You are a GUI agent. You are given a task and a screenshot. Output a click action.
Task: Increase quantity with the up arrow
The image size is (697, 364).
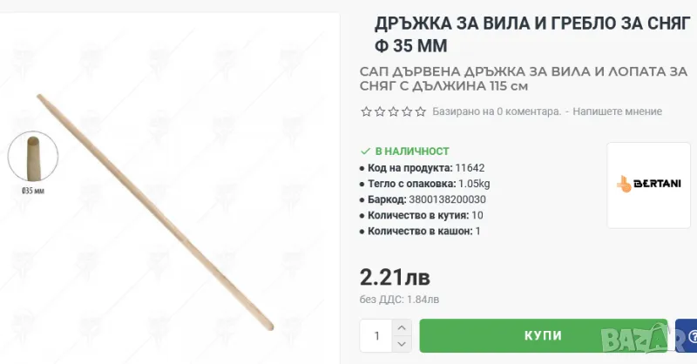(402, 327)
